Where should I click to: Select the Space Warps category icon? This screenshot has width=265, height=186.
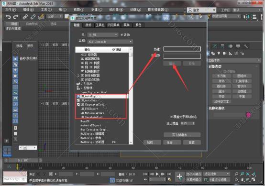click(x=236, y=54)
